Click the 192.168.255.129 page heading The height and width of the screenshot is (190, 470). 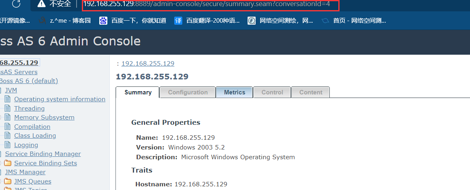(x=152, y=77)
